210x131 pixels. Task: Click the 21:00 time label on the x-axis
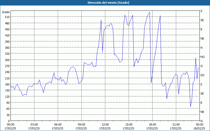(x=176, y=125)
